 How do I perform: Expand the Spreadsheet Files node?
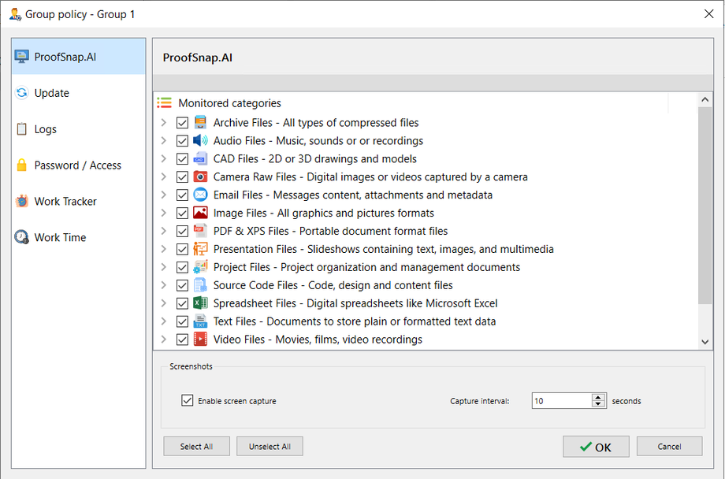click(164, 303)
